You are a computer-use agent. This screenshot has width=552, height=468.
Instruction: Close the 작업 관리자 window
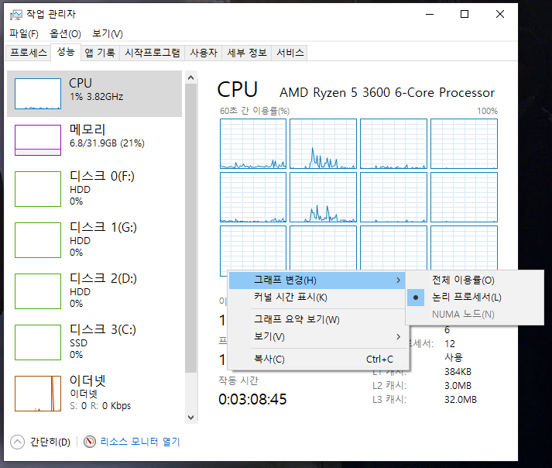pyautogui.click(x=500, y=15)
